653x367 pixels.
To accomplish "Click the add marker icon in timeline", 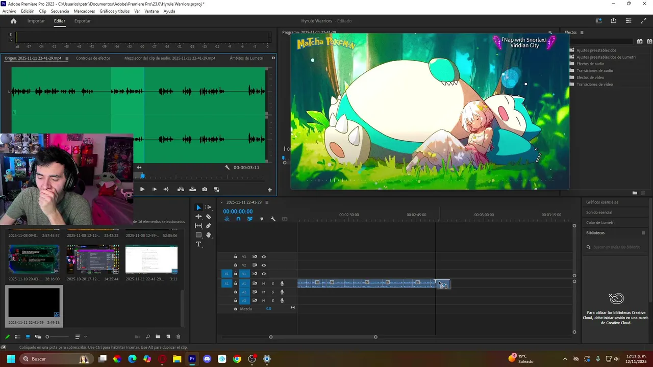I will pyautogui.click(x=262, y=219).
